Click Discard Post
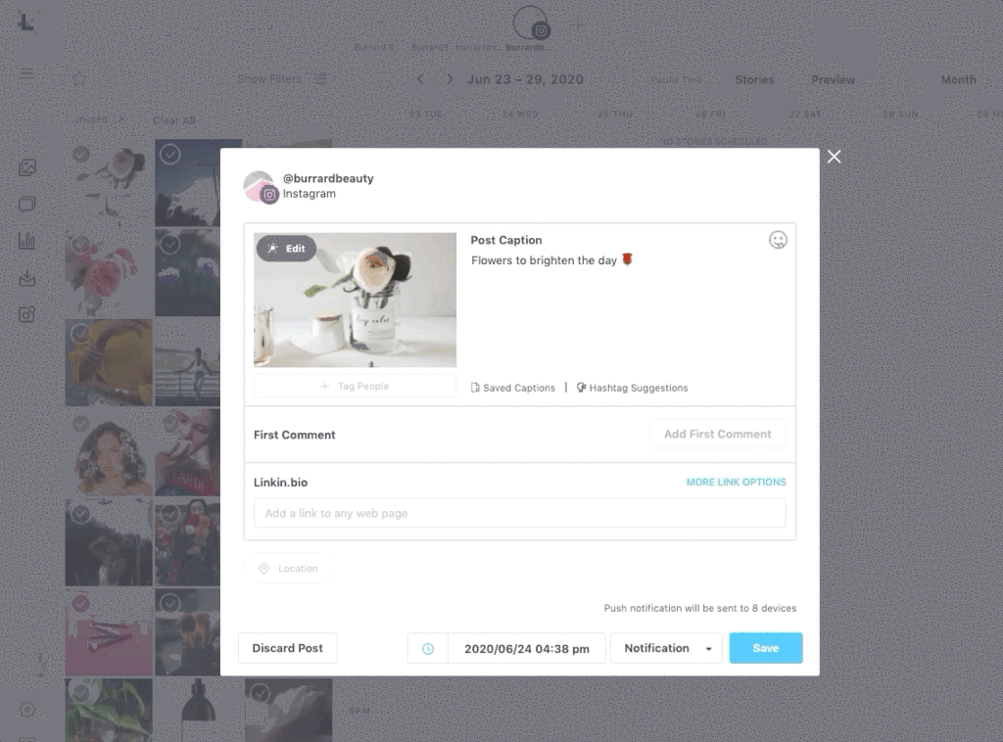Screen dimensions: 1003x742 click(x=288, y=648)
